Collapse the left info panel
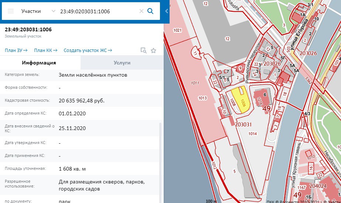This screenshot has width=341, height=203. [166, 11]
